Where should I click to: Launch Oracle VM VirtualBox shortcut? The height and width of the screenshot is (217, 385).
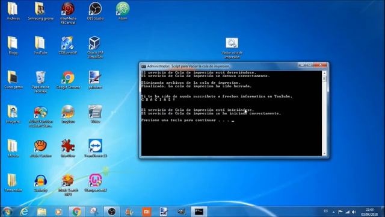(x=95, y=47)
